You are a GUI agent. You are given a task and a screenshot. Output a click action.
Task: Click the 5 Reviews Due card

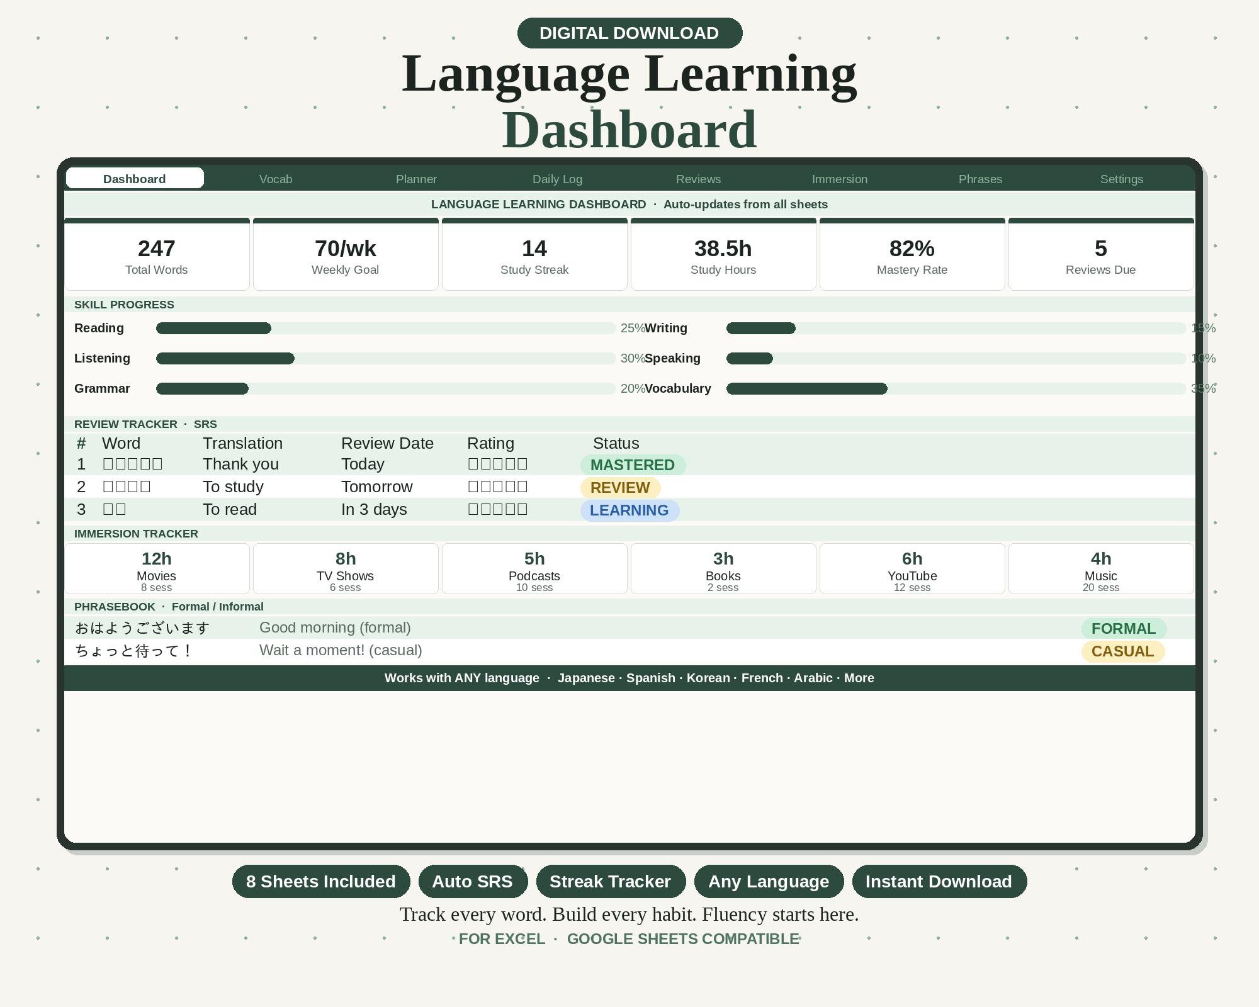pos(1101,254)
